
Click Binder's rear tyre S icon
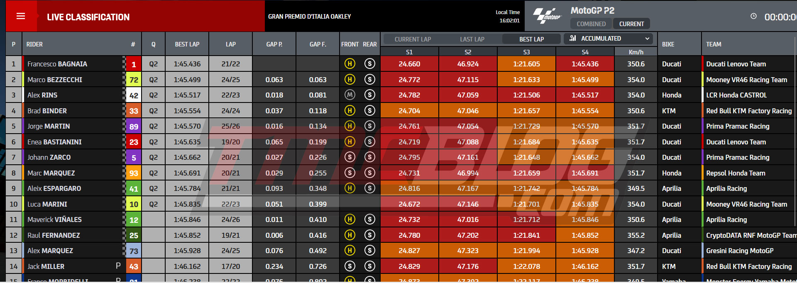click(x=369, y=110)
